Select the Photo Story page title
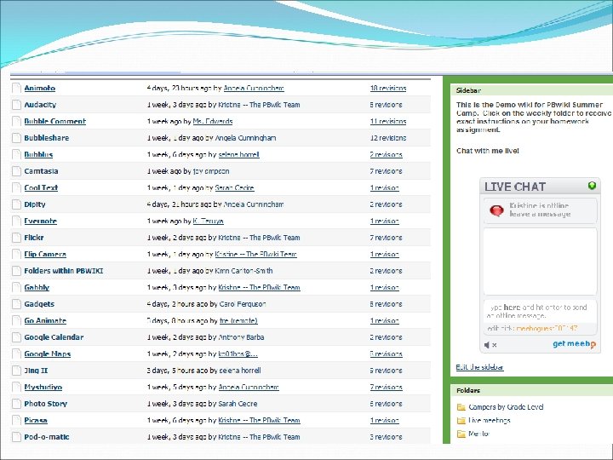Viewport: 613px width, 460px height. point(45,404)
